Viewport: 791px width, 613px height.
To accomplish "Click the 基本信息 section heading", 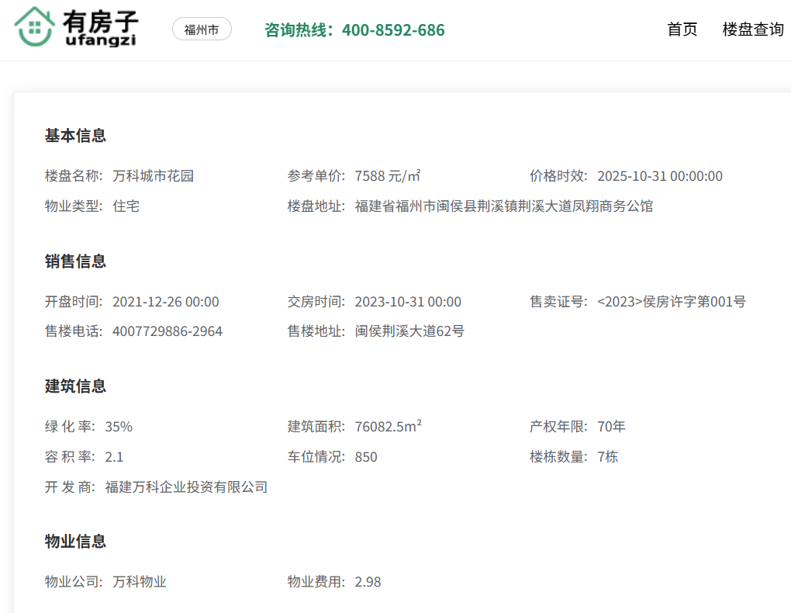I will 75,136.
